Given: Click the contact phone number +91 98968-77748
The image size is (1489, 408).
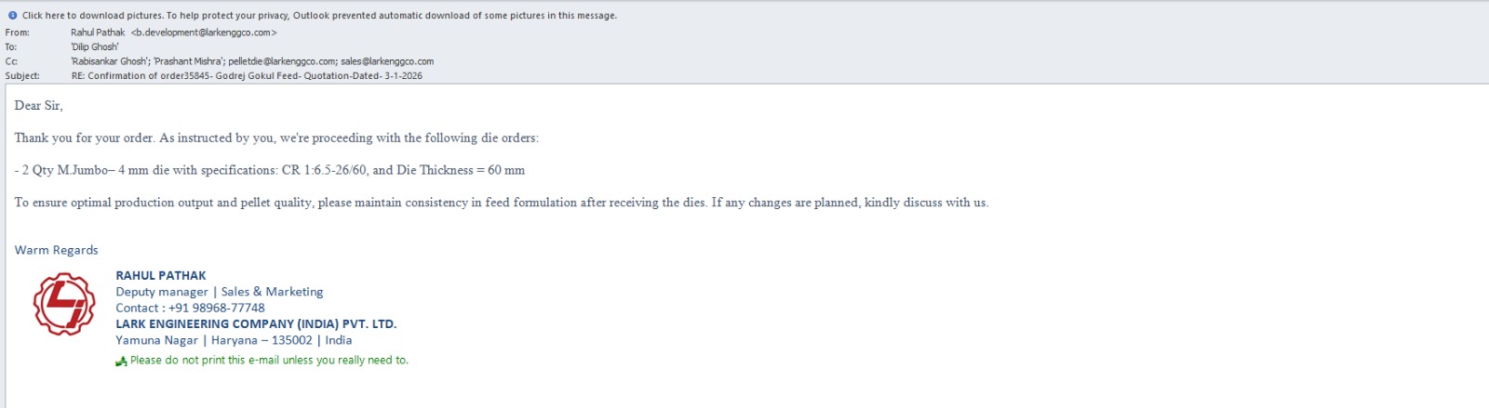Looking at the screenshot, I should coord(216,308).
